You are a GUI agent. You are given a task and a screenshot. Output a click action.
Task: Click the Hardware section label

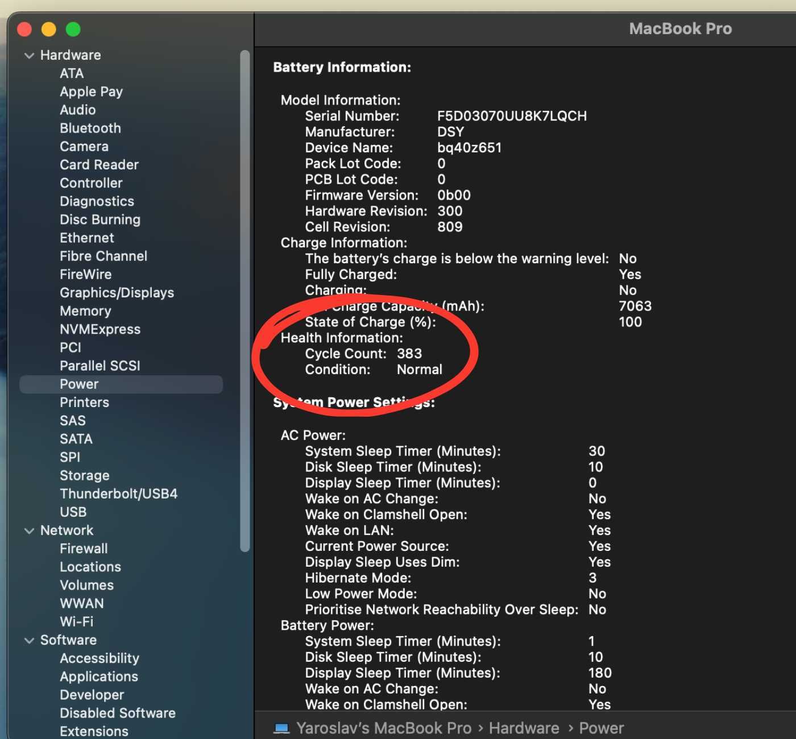pos(71,55)
